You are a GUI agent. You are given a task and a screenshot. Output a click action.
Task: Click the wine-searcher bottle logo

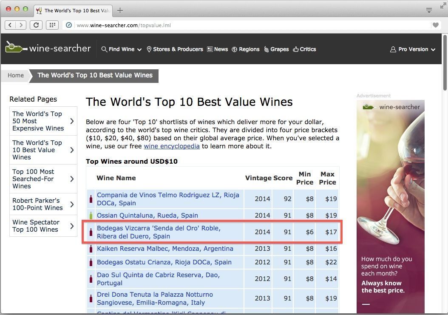point(14,47)
